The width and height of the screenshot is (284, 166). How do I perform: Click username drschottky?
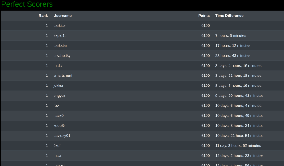(x=62, y=56)
